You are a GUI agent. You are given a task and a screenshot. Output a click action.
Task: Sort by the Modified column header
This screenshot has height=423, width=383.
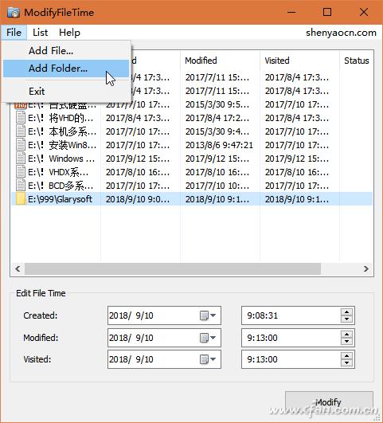(220, 61)
